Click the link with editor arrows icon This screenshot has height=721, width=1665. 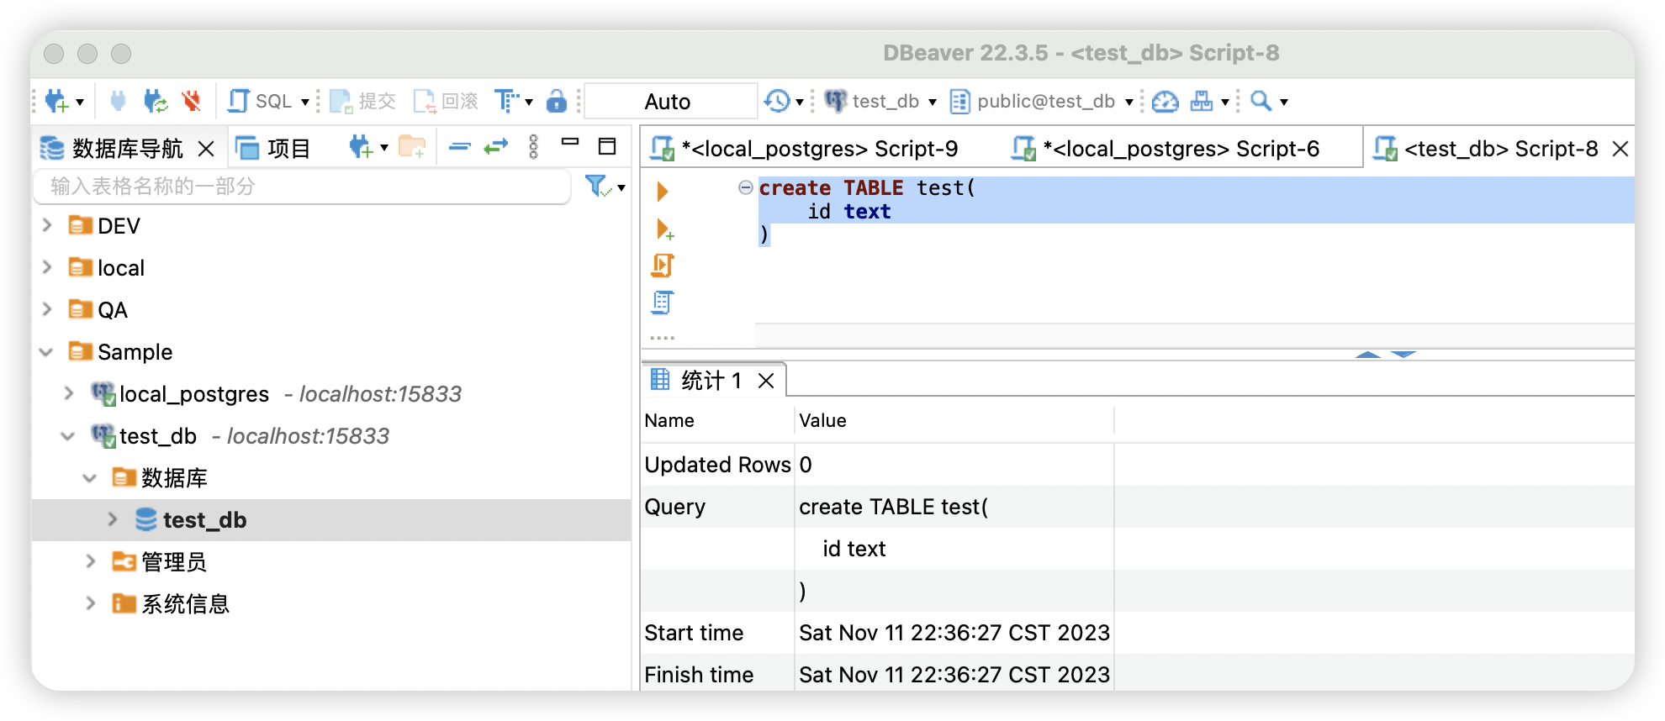click(496, 147)
